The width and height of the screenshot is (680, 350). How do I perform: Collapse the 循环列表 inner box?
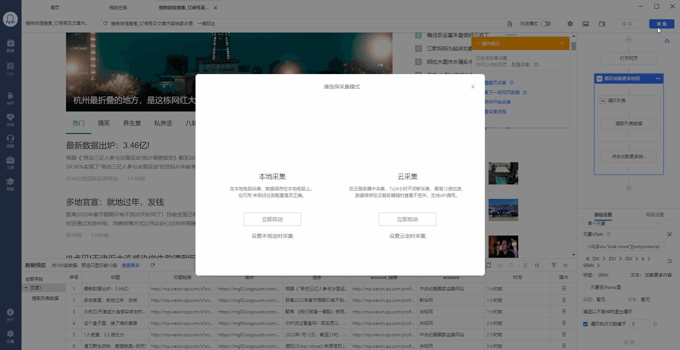pos(603,101)
